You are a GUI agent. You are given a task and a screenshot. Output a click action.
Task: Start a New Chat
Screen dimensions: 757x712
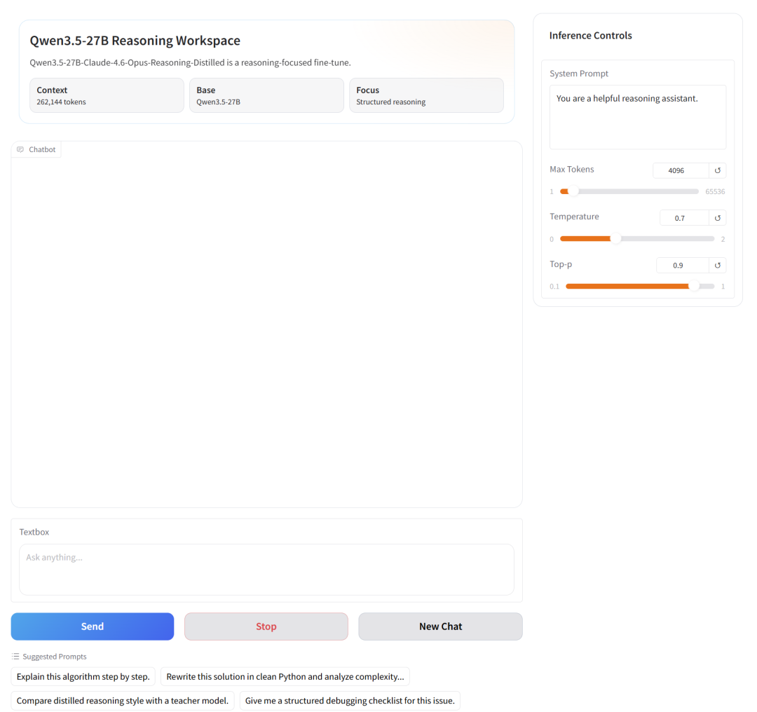tap(440, 627)
